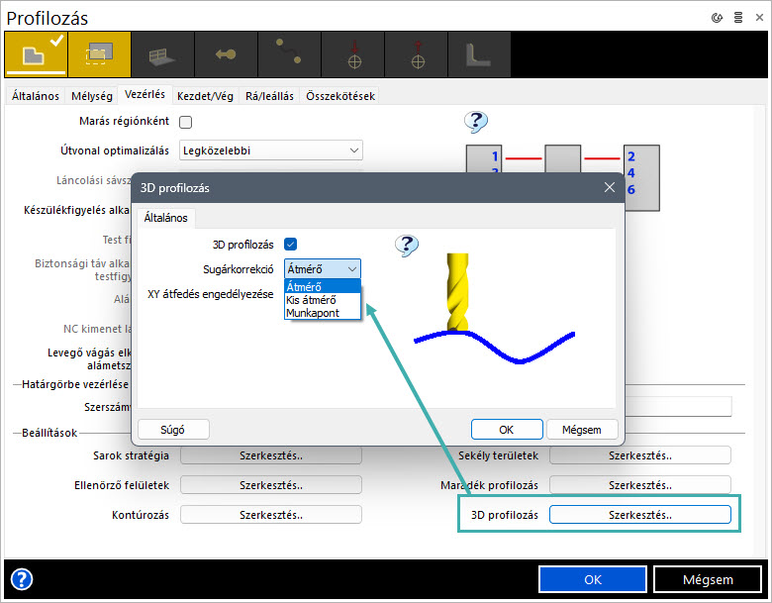Edit Ellenörző felületek settings
Screen dimensions: 772x603
point(271,485)
